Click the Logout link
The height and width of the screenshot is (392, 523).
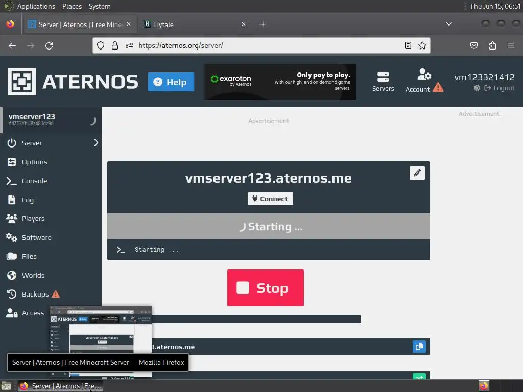[x=500, y=88]
